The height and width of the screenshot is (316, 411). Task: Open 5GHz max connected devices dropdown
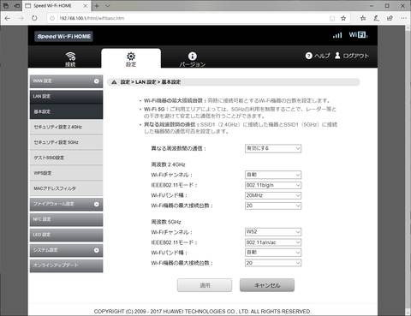(273, 263)
